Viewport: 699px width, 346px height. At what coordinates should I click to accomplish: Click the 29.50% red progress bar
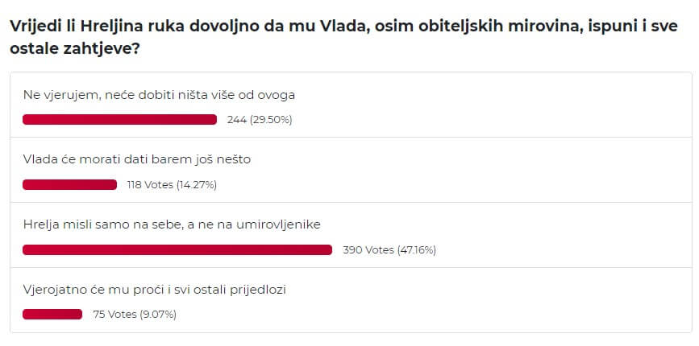coord(119,120)
